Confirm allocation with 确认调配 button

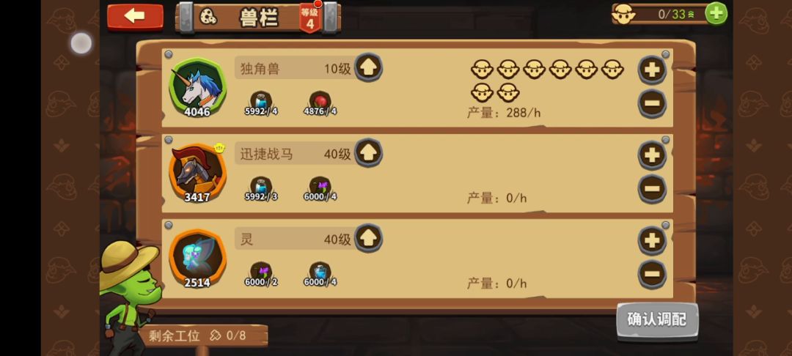point(657,320)
